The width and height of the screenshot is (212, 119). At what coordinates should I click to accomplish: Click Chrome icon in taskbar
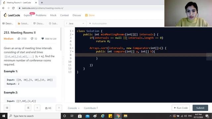(x=118, y=116)
